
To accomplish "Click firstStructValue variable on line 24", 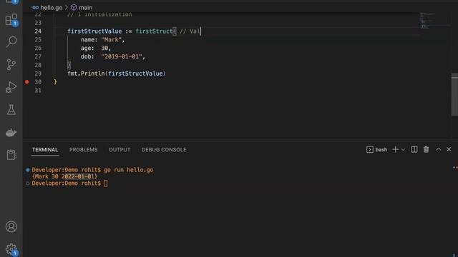I will (94, 31).
